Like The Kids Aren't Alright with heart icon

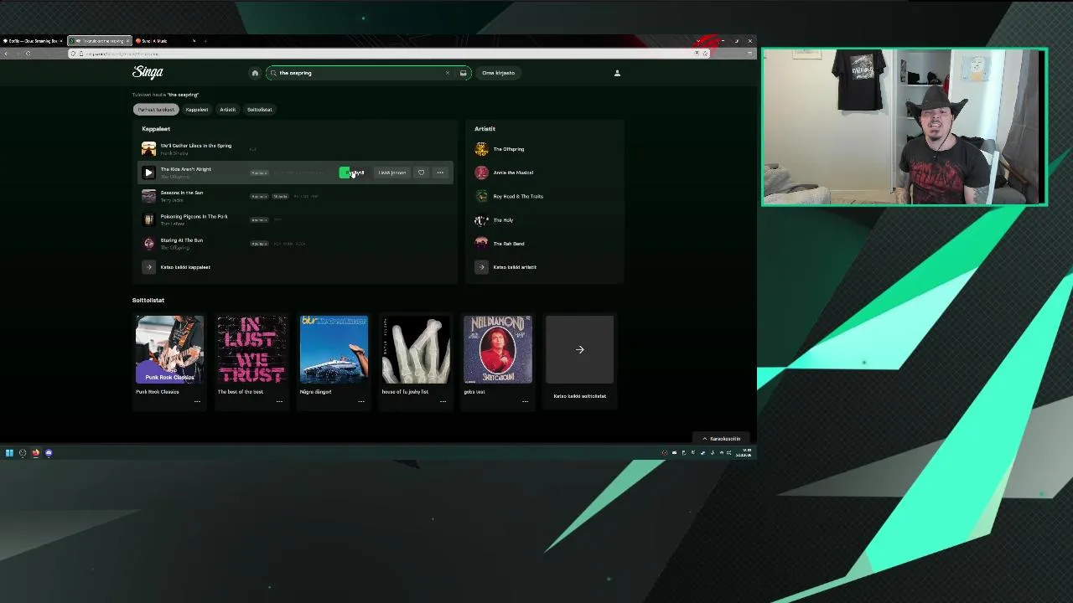[421, 173]
